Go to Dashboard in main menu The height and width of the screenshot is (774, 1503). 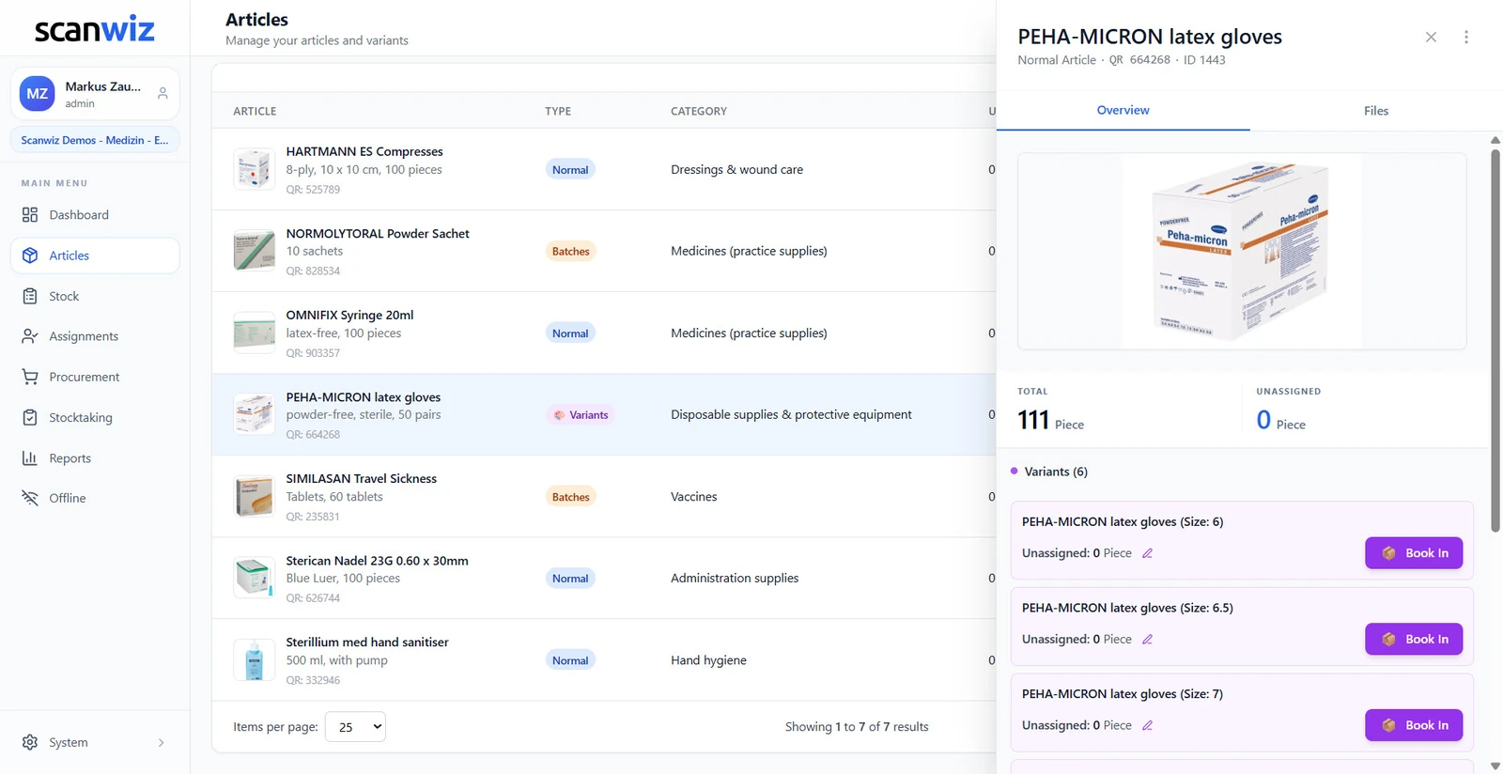[95, 215]
